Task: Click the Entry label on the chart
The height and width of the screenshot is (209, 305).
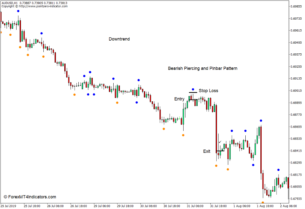Action: click(180, 99)
